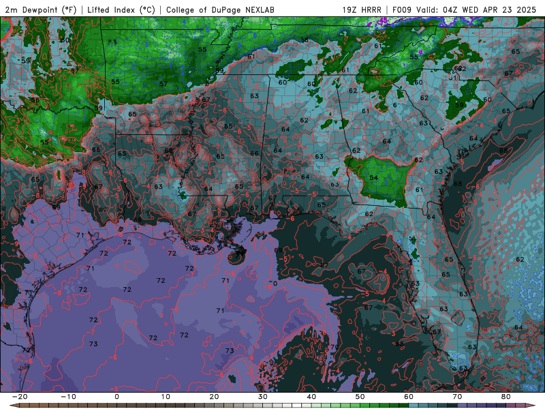The image size is (545, 409).
Task: Click the "30" color scale label
Action: coord(263,397)
